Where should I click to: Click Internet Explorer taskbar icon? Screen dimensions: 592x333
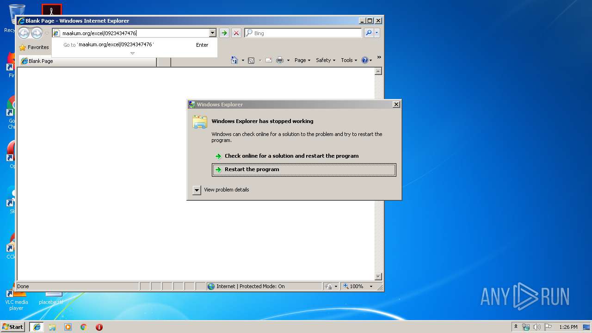(x=37, y=327)
